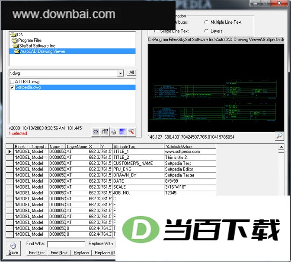Click the All button next to filter
The width and height of the screenshot is (291, 262).
[x=131, y=73]
